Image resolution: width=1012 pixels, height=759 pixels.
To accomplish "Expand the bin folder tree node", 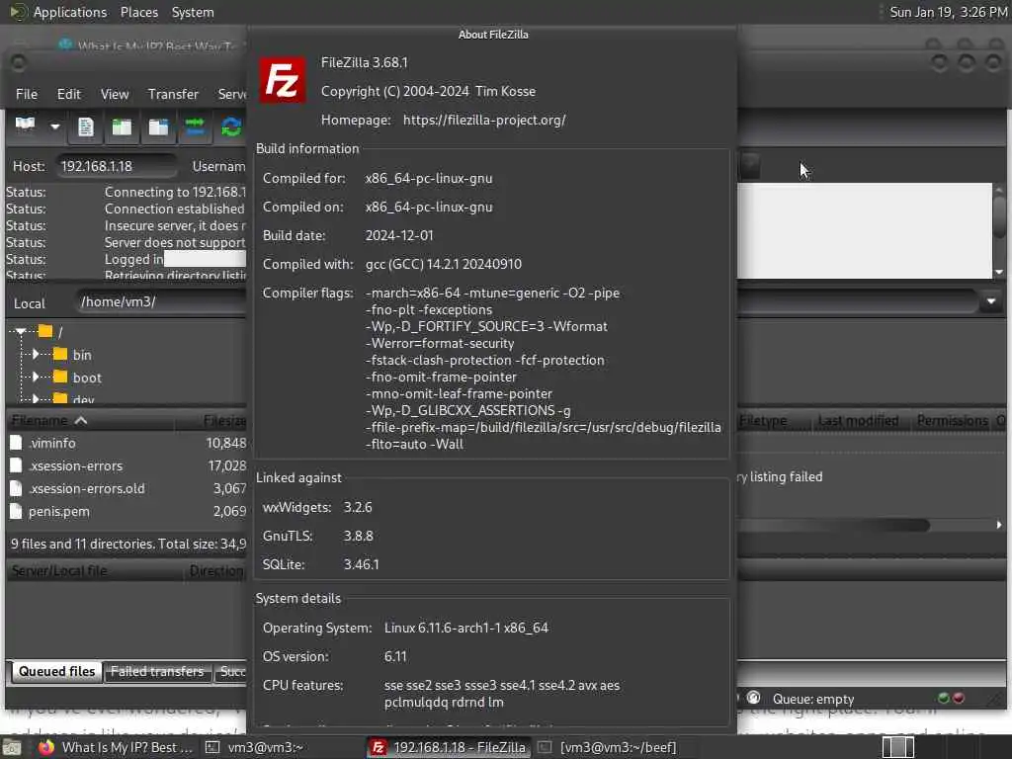I will coord(36,355).
